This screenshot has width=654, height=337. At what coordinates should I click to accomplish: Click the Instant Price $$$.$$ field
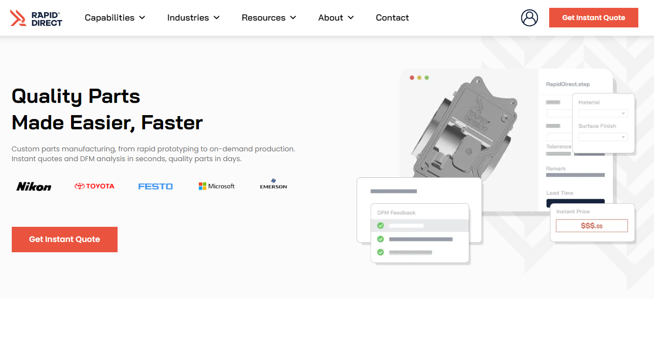(592, 226)
